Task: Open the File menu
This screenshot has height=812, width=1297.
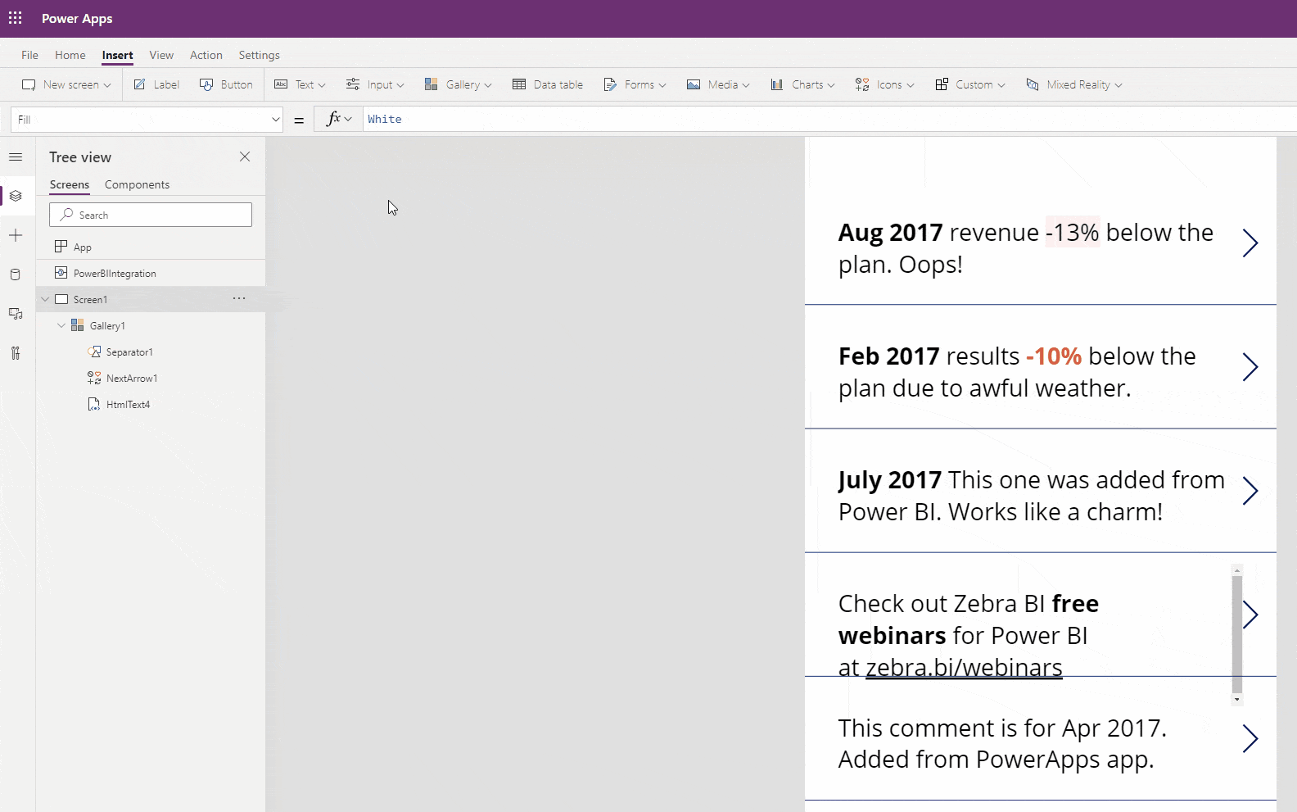Action: point(29,55)
